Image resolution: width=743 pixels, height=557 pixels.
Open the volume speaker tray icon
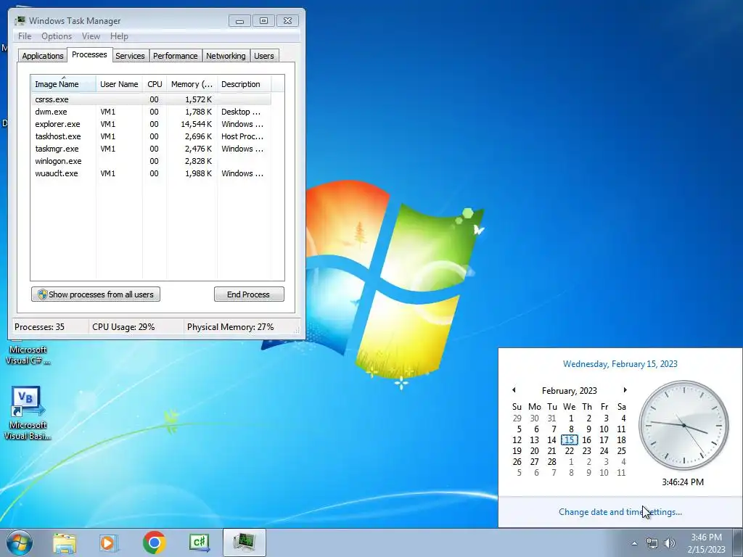(x=669, y=543)
